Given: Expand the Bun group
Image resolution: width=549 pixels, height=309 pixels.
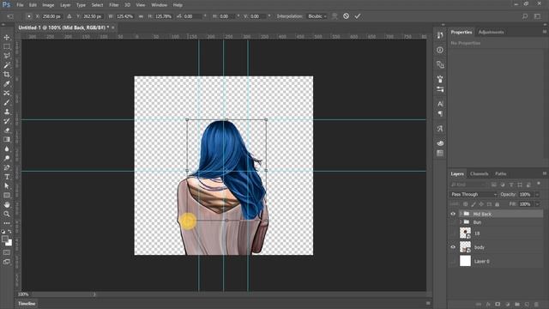Looking at the screenshot, I should (461, 222).
